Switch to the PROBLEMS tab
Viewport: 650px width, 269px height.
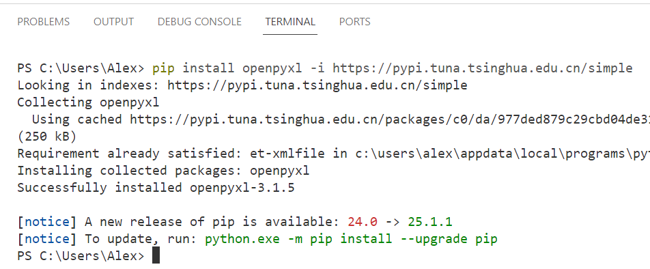44,22
